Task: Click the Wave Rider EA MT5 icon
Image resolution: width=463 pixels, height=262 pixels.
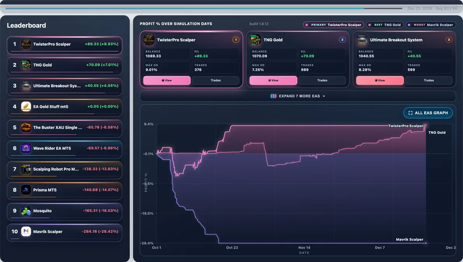Action: [26, 148]
